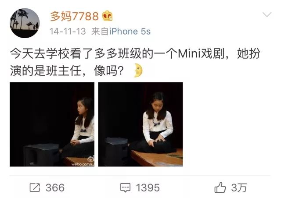This screenshot has height=198, width=281.
Task: Tap the round palm tree profile avatar
Action: coord(25,23)
